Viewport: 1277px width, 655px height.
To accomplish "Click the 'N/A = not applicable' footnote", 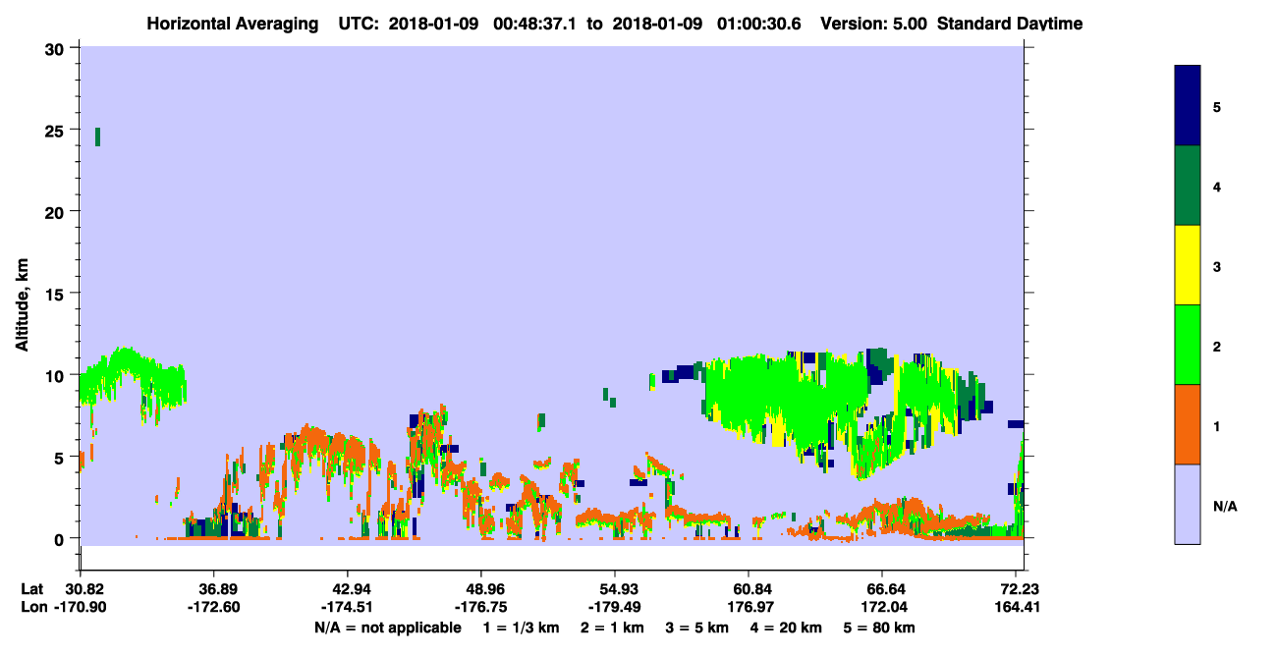I will [387, 628].
